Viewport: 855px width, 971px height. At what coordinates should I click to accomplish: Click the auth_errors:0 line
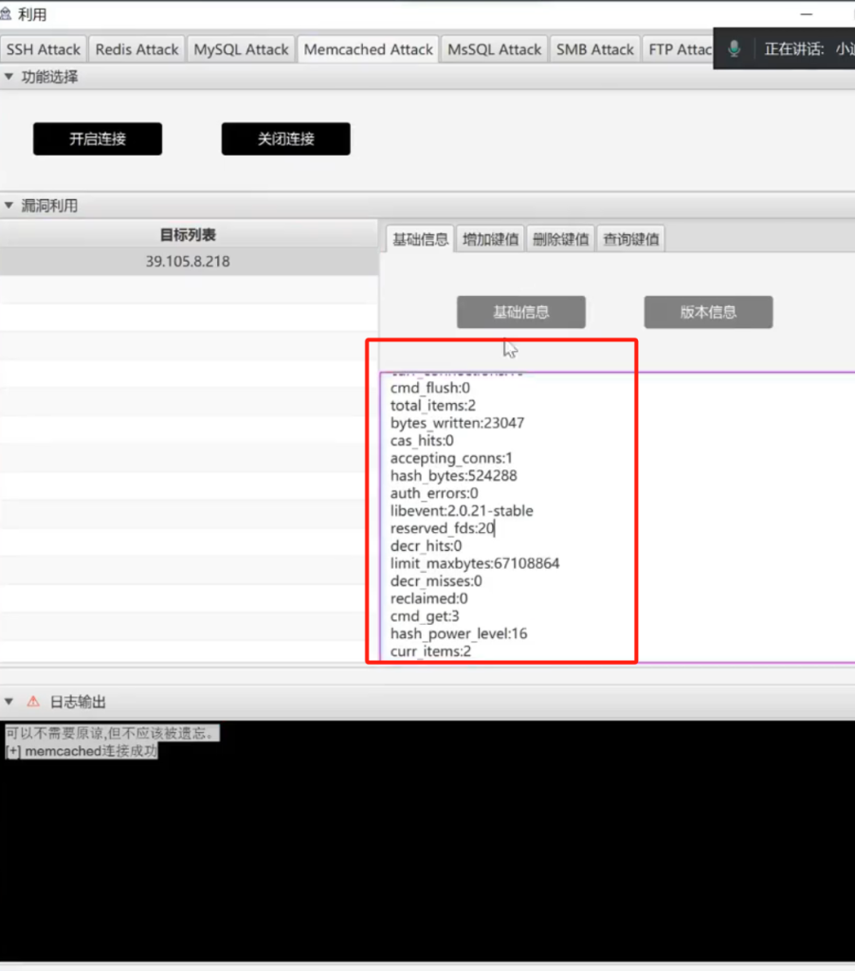[x=434, y=493]
